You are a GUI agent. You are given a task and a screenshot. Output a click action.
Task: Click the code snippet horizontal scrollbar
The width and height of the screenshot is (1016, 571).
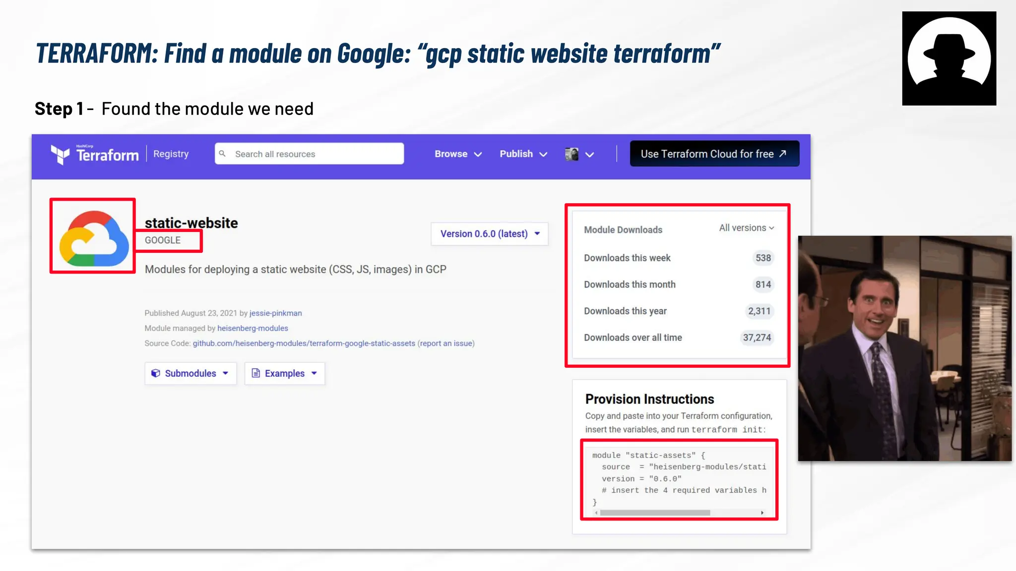pos(655,513)
